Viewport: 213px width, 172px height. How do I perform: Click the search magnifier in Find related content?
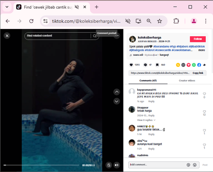tap(95, 36)
